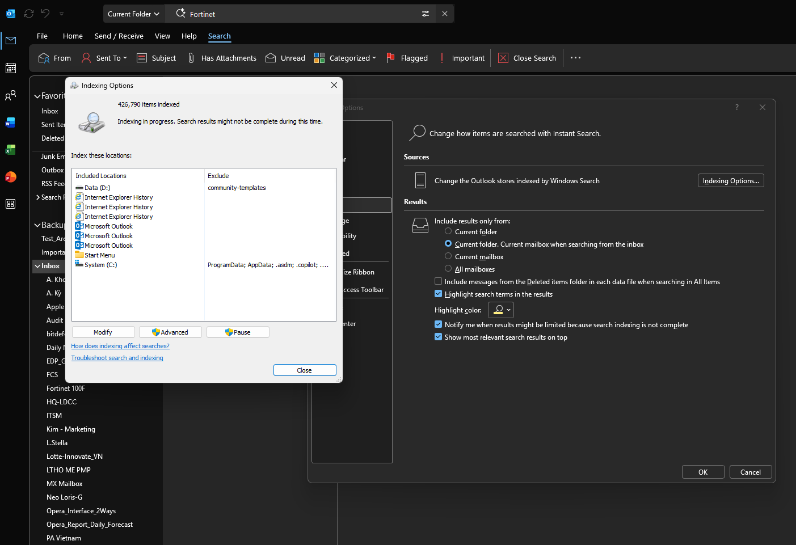The height and width of the screenshot is (545, 796).
Task: Open the Calendar view in sidebar
Action: (x=11, y=68)
